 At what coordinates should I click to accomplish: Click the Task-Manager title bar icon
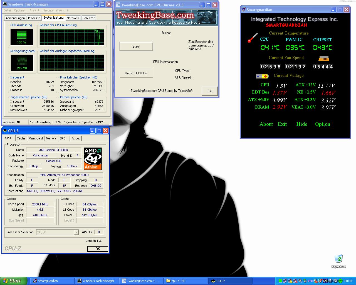(5, 4)
